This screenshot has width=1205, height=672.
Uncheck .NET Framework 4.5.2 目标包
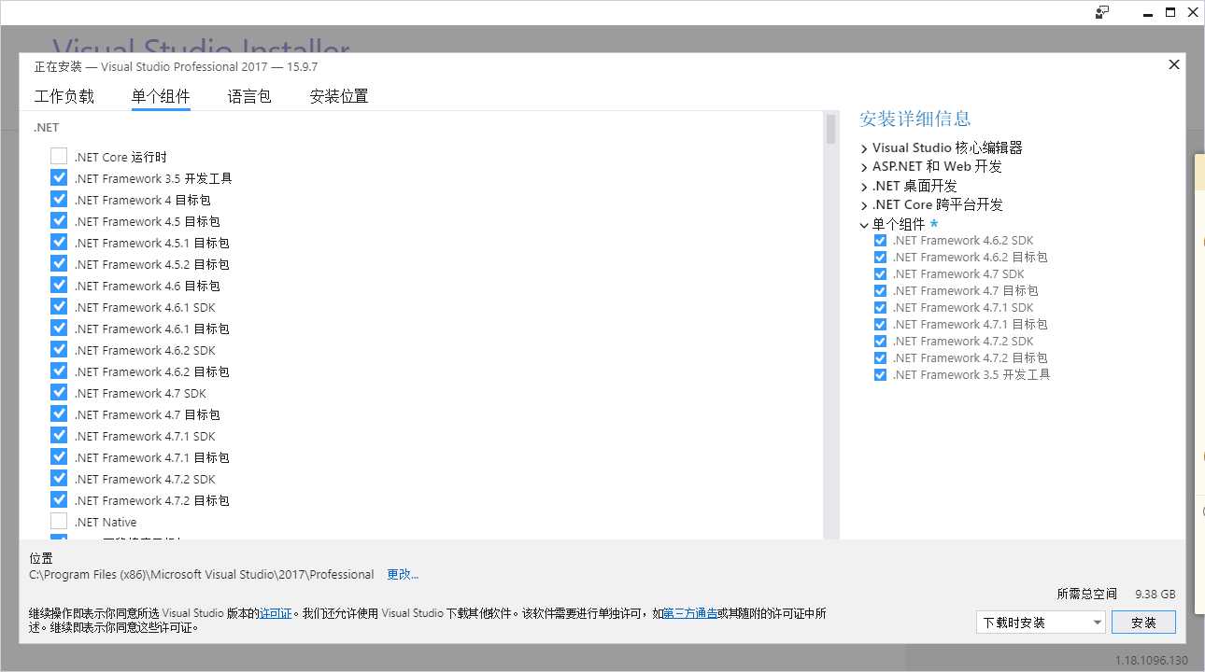tap(59, 263)
